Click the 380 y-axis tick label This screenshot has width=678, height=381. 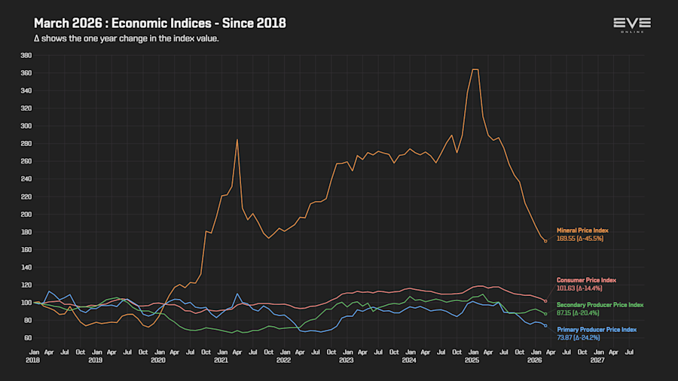(26, 55)
